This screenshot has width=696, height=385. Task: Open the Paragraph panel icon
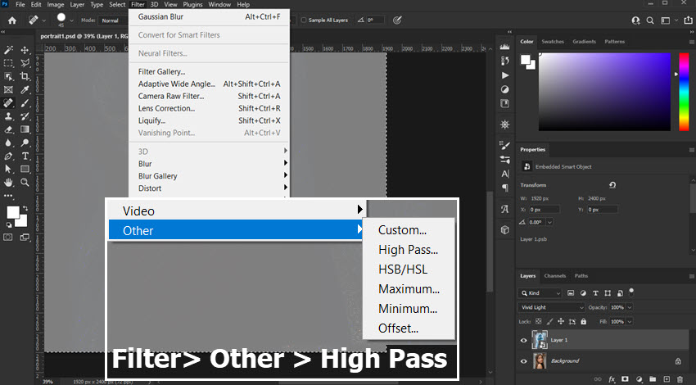504,188
